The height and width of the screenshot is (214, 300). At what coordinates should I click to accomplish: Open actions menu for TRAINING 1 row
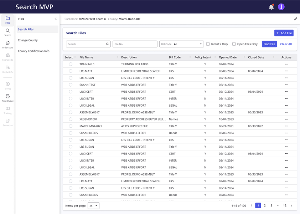click(x=286, y=64)
